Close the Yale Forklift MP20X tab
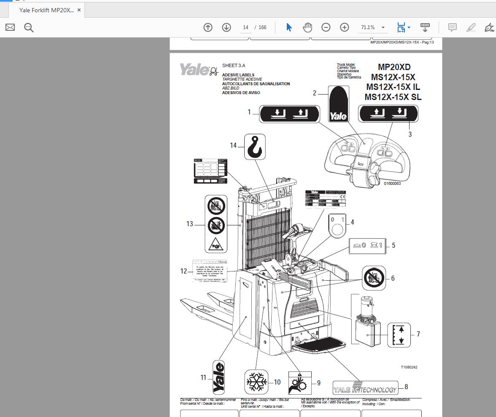496x417 pixels. coord(78,10)
